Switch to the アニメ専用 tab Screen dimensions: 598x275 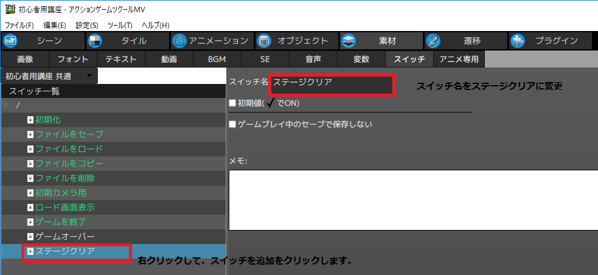point(459,60)
